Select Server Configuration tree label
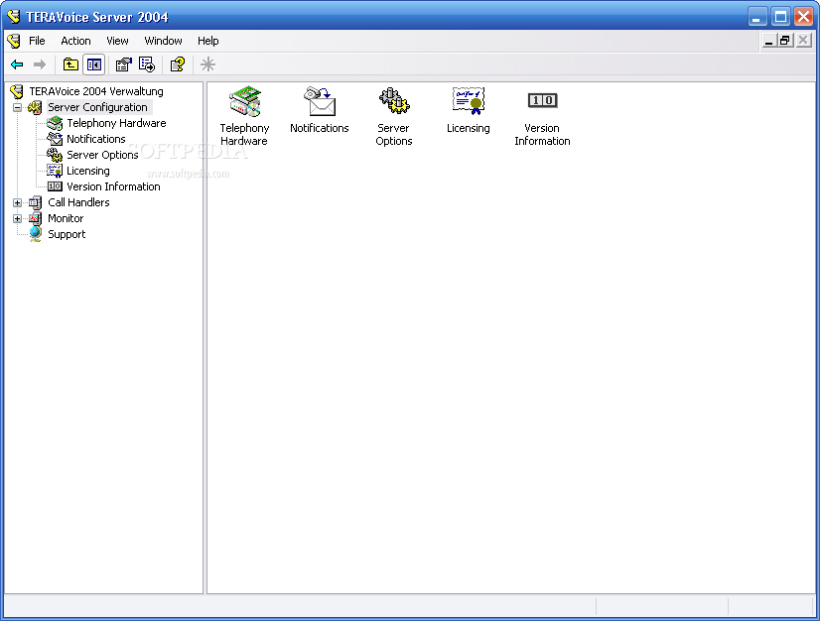Screen dimensions: 820x621 coord(98,107)
